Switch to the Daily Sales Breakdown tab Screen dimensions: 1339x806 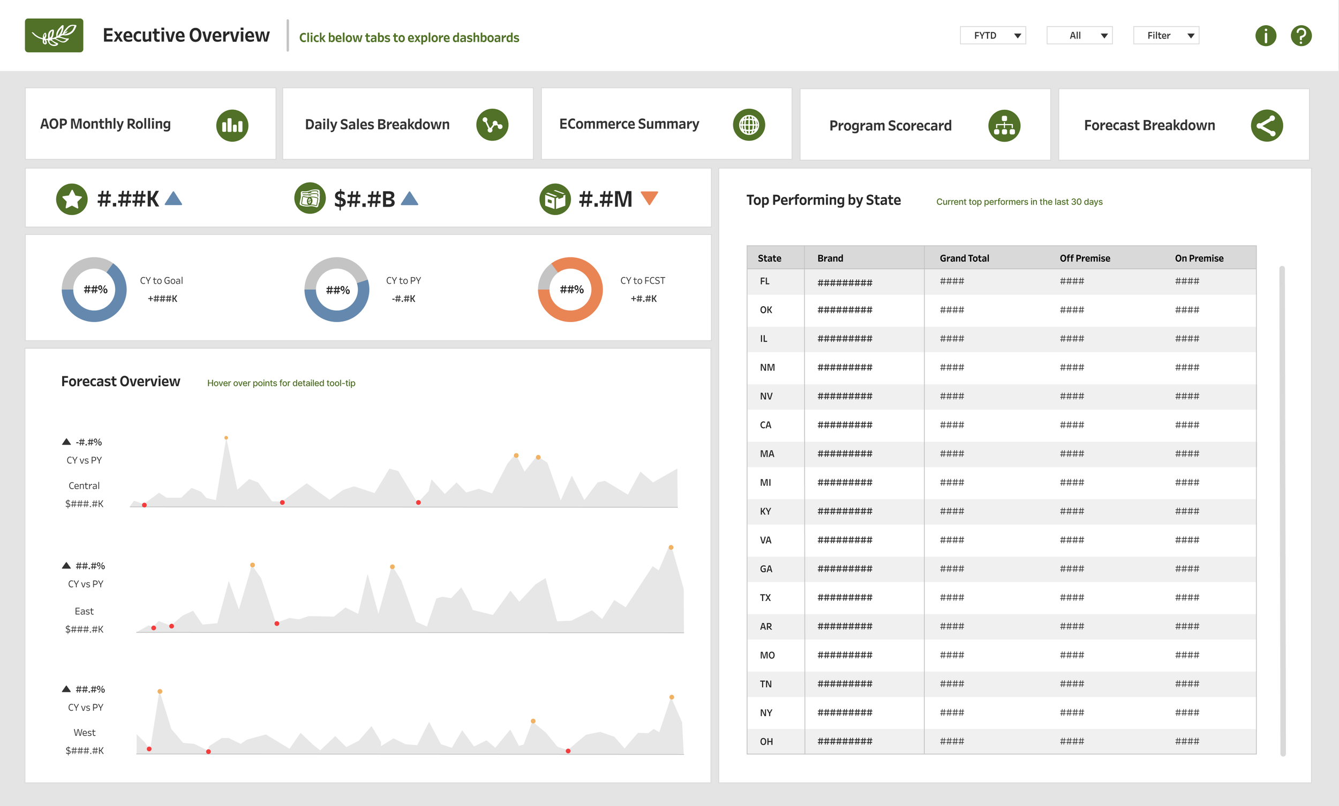tap(407, 124)
